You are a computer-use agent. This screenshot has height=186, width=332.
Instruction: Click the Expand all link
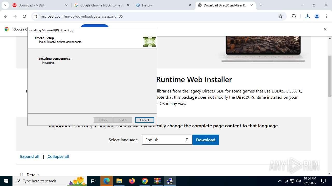(x=30, y=156)
